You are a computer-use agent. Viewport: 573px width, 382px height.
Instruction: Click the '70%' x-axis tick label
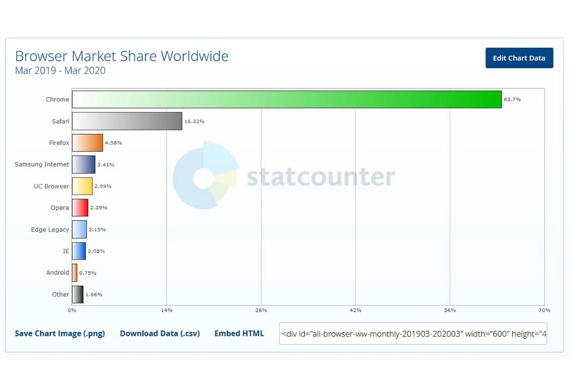point(544,310)
